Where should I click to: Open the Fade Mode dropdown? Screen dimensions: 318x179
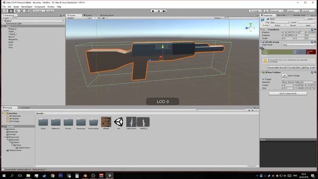coord(299,45)
